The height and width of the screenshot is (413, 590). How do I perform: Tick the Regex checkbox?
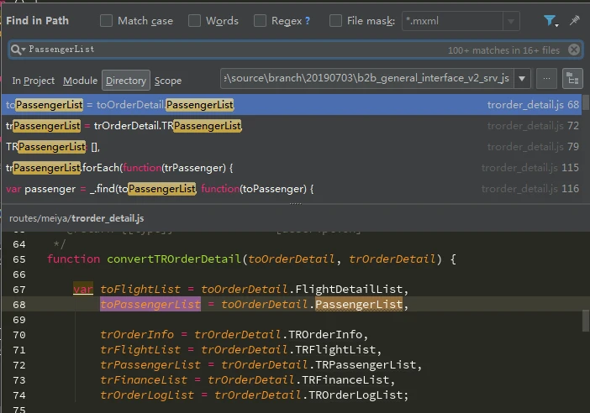coord(261,21)
